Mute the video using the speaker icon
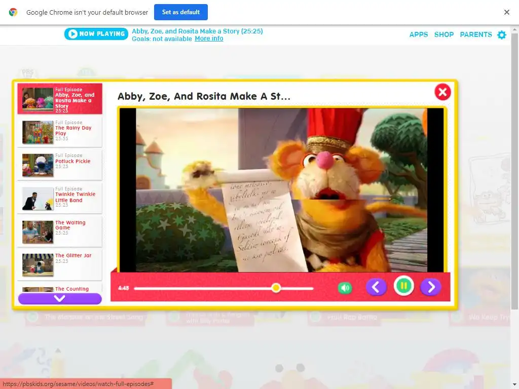The image size is (519, 389). (x=345, y=288)
